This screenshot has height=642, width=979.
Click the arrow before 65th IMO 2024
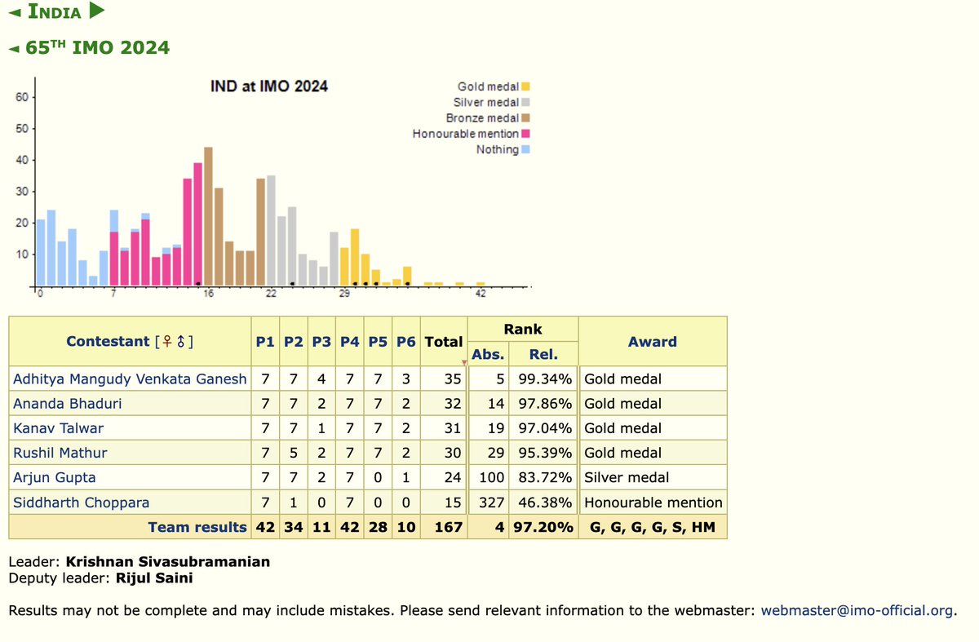tap(14, 48)
